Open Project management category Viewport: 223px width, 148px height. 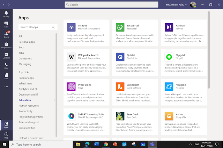pyautogui.click(x=31, y=117)
